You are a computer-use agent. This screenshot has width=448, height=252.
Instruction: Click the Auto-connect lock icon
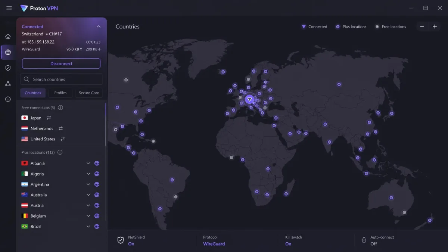(364, 240)
